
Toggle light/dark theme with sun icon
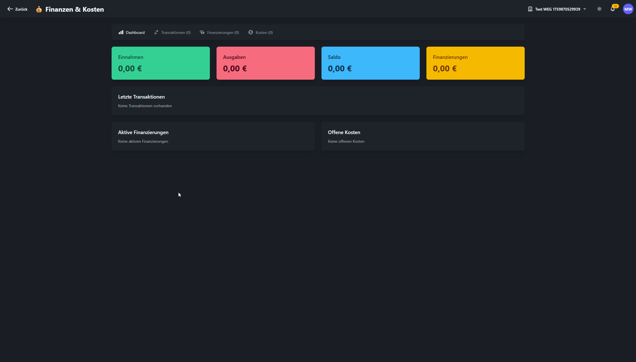599,9
